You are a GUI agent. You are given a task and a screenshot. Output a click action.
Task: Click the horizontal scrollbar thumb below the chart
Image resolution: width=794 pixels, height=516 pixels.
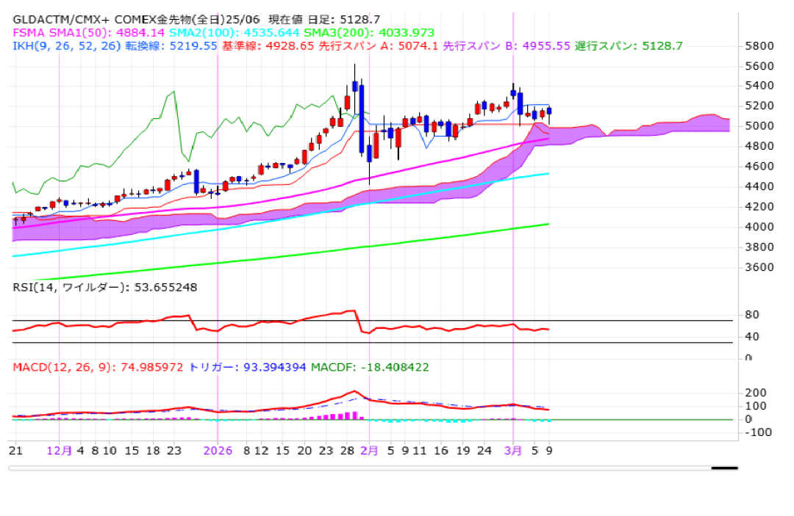(724, 468)
